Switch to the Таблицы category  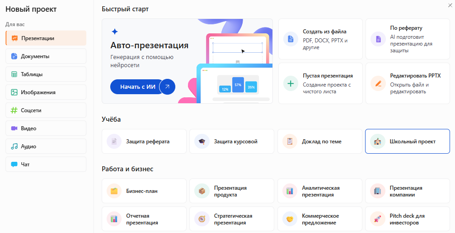pyautogui.click(x=46, y=74)
